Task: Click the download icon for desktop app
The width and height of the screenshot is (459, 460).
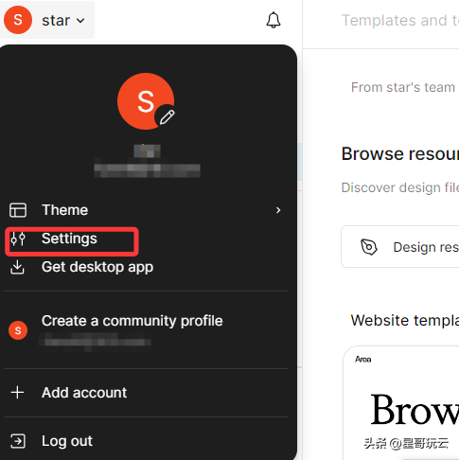Action: (x=17, y=267)
